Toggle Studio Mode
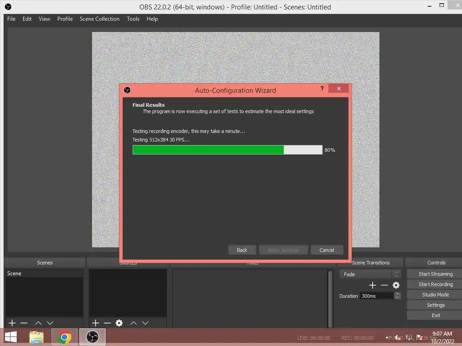Image resolution: width=462 pixels, height=346 pixels. pyautogui.click(x=435, y=295)
